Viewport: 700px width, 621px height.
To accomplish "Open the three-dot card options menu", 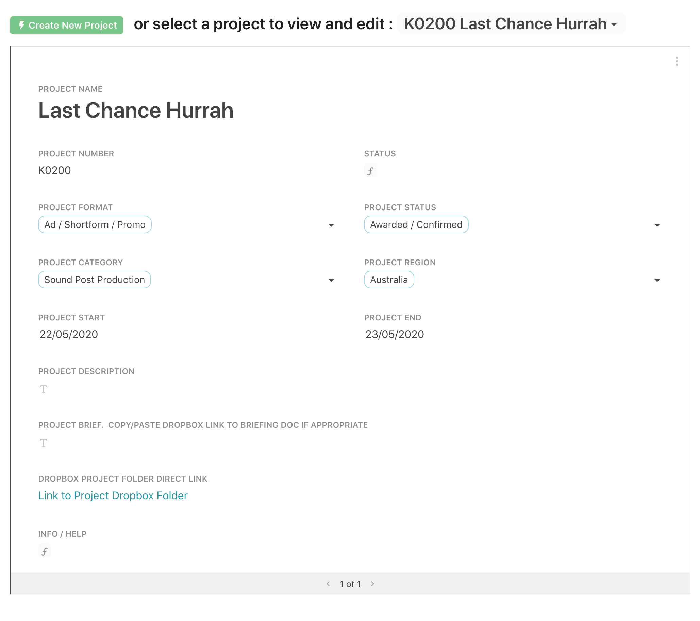I will (x=677, y=61).
